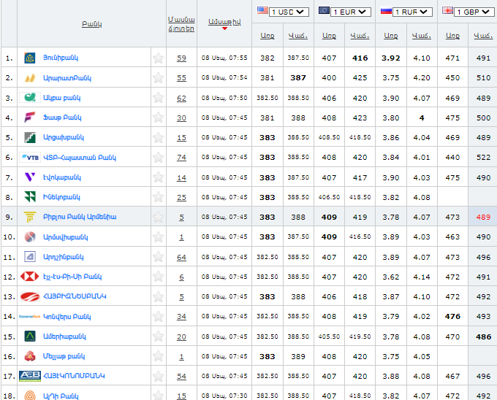Viewport: 497px width, 400px height.
Task: Toggle favorite star for Յունիբանկ
Action: [x=158, y=58]
